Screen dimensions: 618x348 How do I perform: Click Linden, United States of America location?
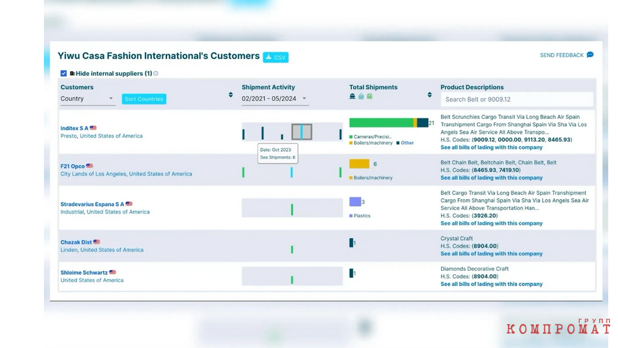pos(102,250)
